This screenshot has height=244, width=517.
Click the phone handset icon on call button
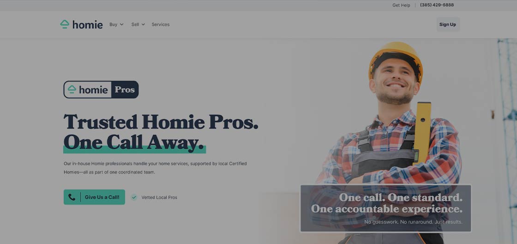[72, 197]
